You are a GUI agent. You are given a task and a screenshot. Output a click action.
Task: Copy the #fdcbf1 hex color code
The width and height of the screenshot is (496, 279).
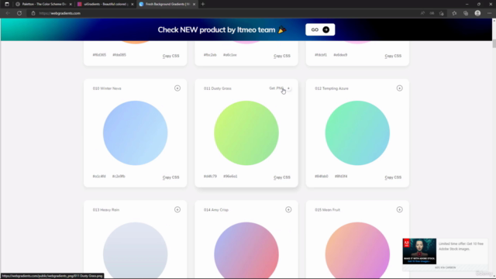click(x=321, y=55)
